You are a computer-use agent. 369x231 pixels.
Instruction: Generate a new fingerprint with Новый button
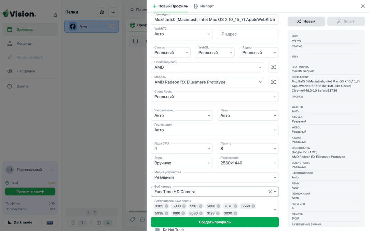[x=306, y=22]
